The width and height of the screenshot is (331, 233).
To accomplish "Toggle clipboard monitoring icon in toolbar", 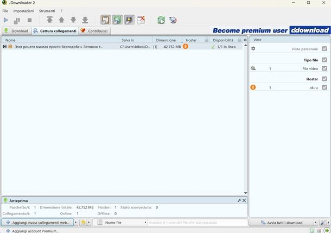I will (x=105, y=20).
